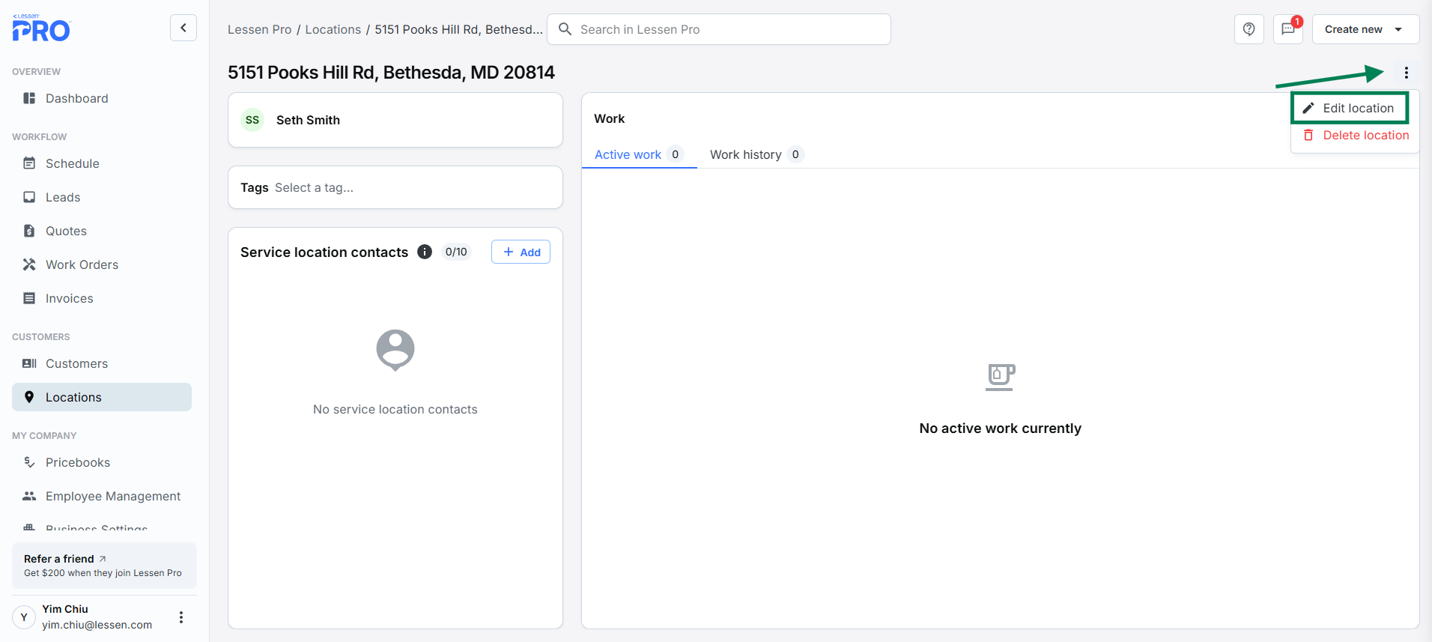This screenshot has height=642, width=1432.
Task: Open the location three-dot options menu
Action: click(x=1407, y=73)
